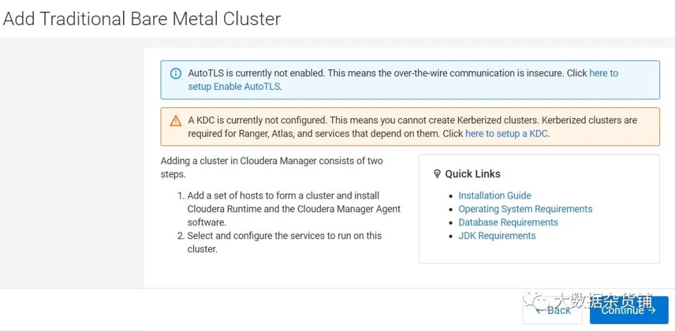Open the Installation Guide link

(494, 195)
